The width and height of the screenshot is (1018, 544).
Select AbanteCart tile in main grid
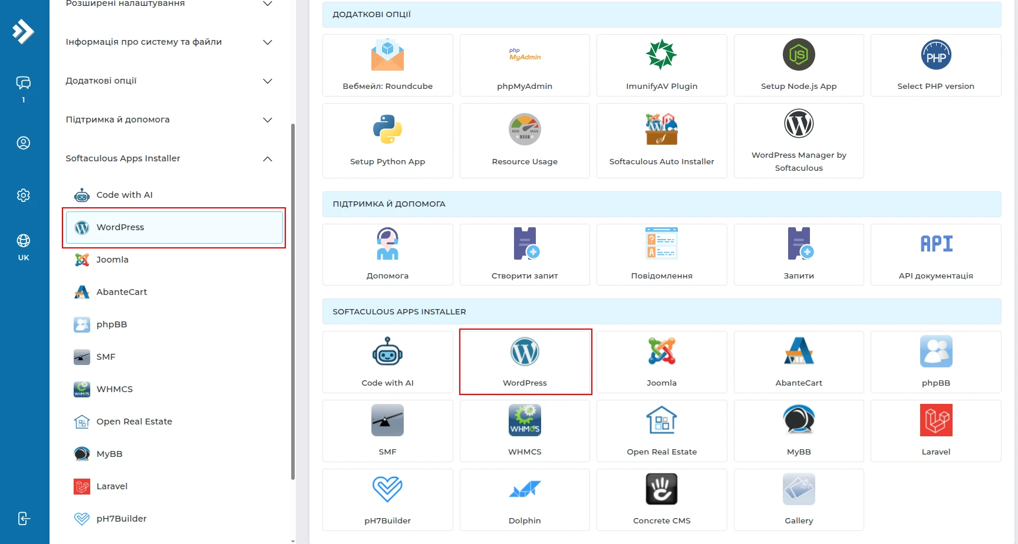(x=799, y=362)
